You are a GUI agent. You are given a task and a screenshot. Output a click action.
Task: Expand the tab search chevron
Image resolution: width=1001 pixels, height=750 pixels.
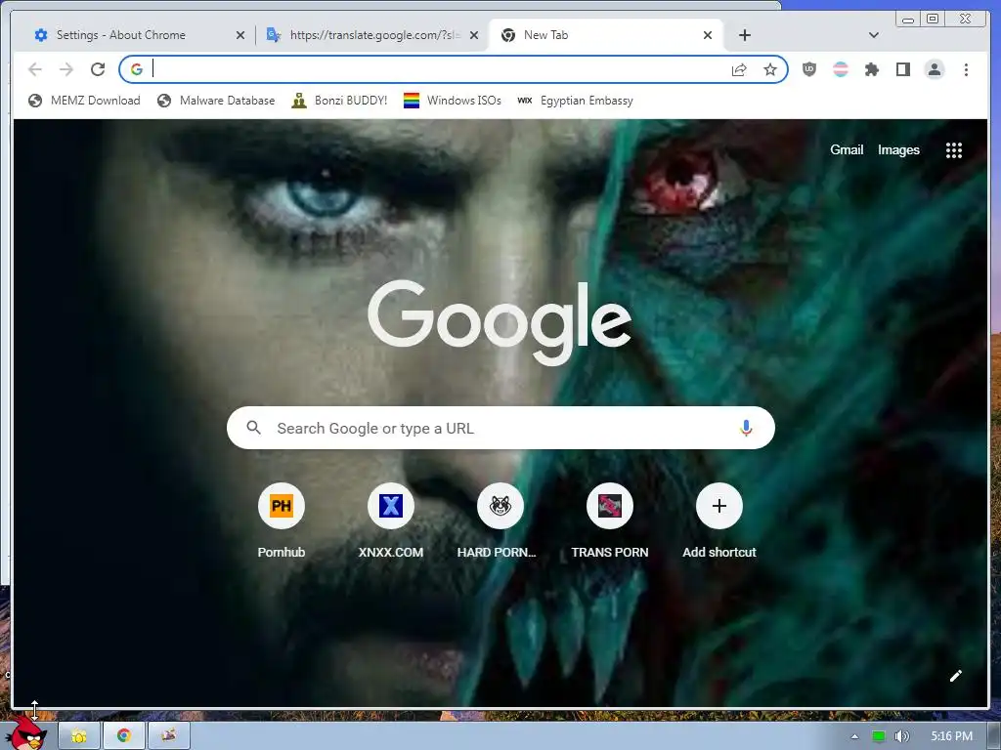click(873, 35)
